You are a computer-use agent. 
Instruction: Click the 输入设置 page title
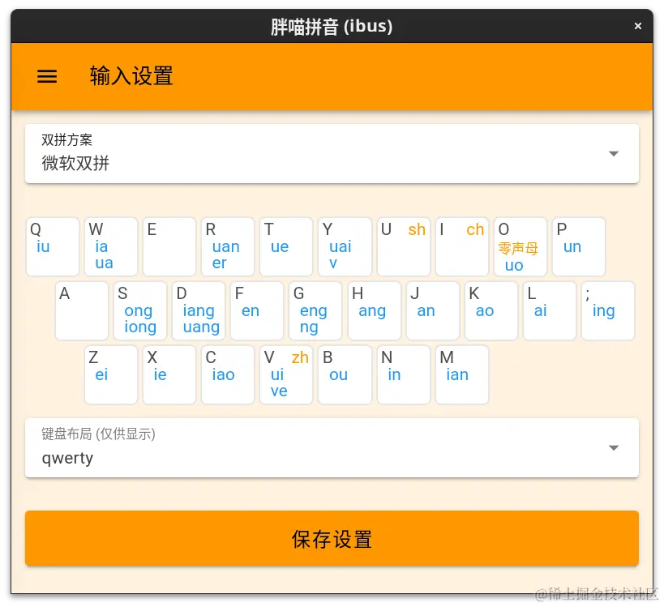(131, 76)
